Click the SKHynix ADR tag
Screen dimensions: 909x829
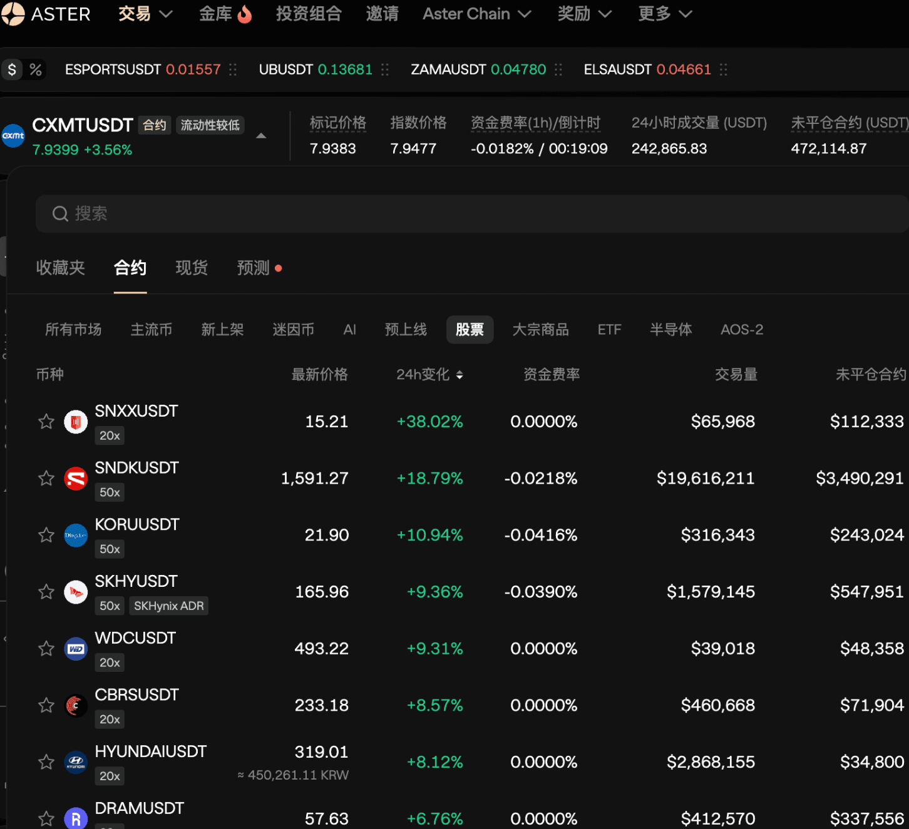point(169,606)
